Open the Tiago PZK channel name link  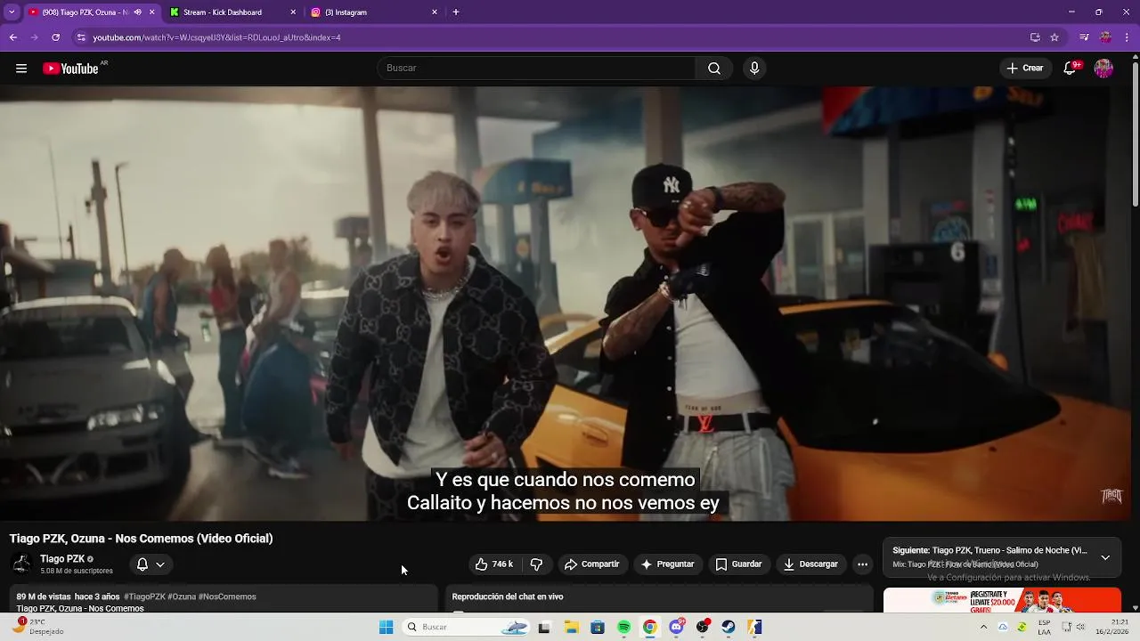tap(62, 559)
